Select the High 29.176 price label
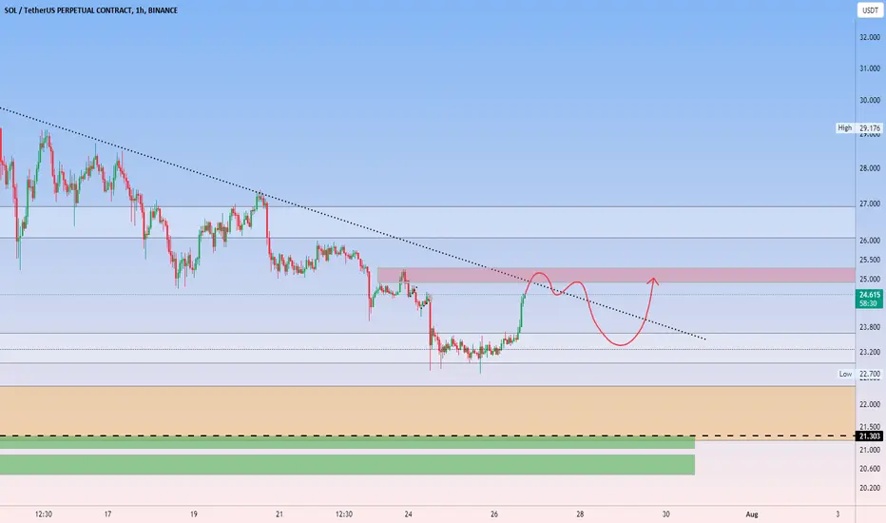The height and width of the screenshot is (523, 886). 859,128
